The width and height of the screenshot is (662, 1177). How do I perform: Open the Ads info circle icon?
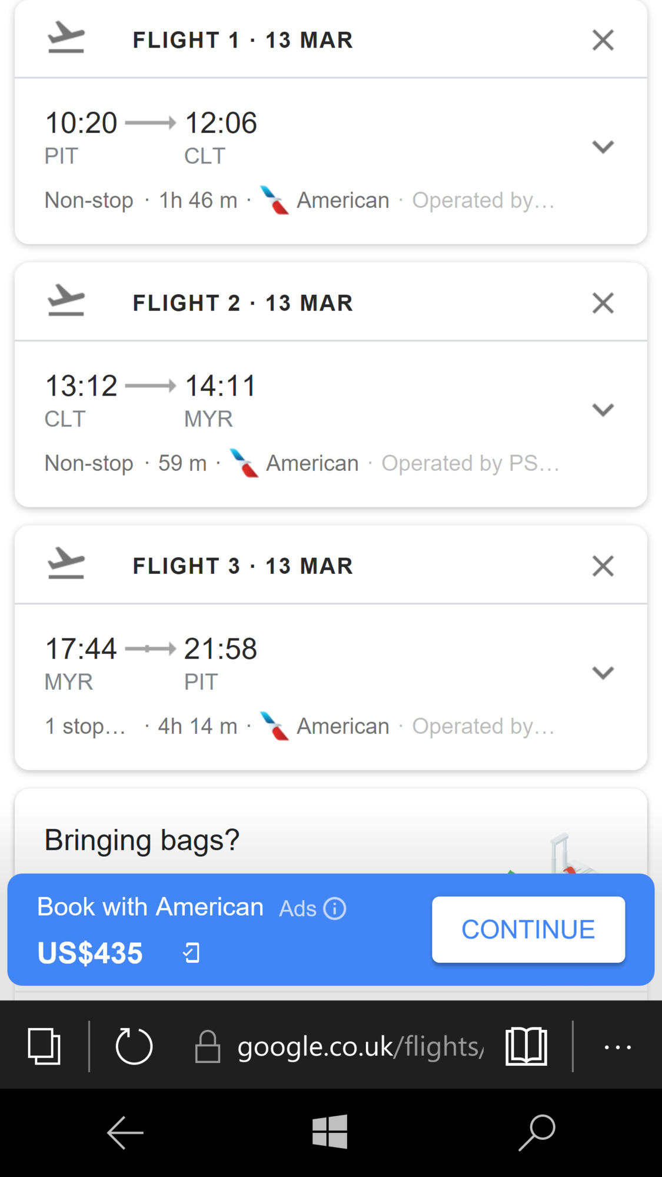[335, 909]
